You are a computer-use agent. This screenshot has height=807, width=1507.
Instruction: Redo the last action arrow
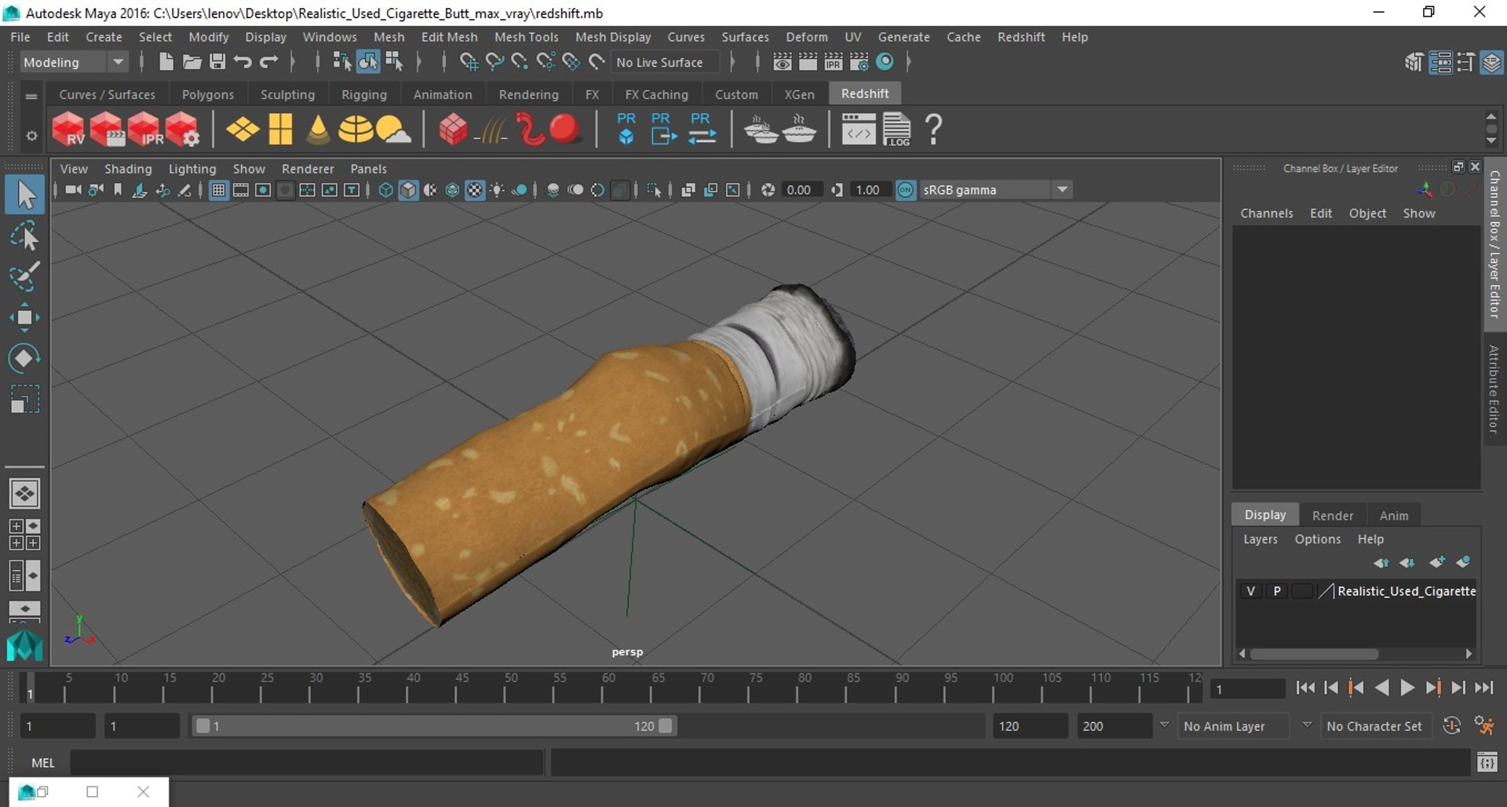[x=269, y=61]
